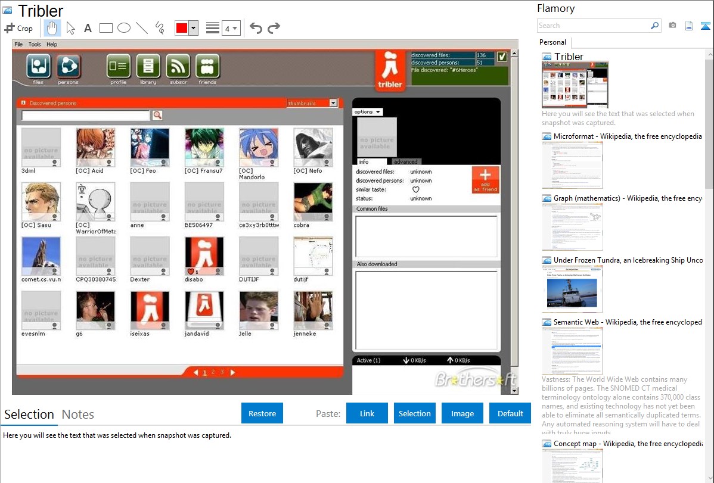Screen dimensions: 714x483
Task: Pick the freehand draw tool
Action: coord(160,28)
